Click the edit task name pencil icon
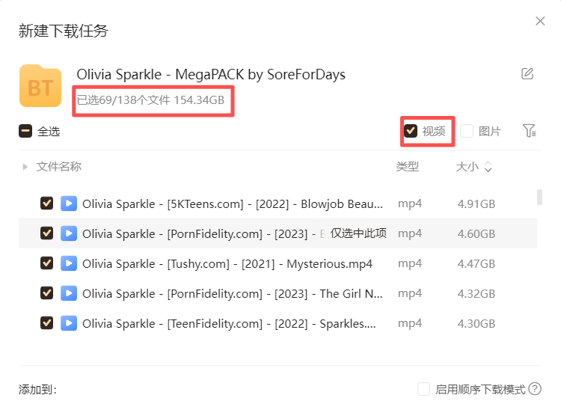 tap(527, 73)
